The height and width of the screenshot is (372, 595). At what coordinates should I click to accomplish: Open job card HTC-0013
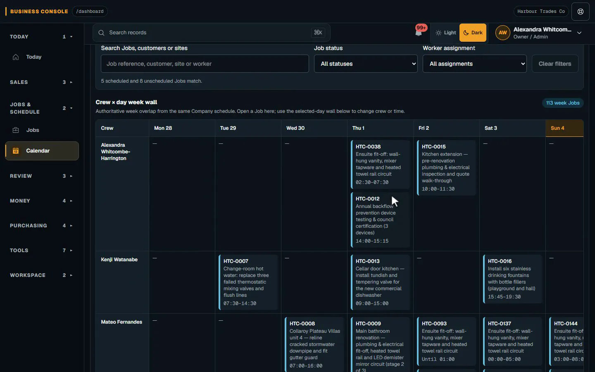(x=380, y=282)
